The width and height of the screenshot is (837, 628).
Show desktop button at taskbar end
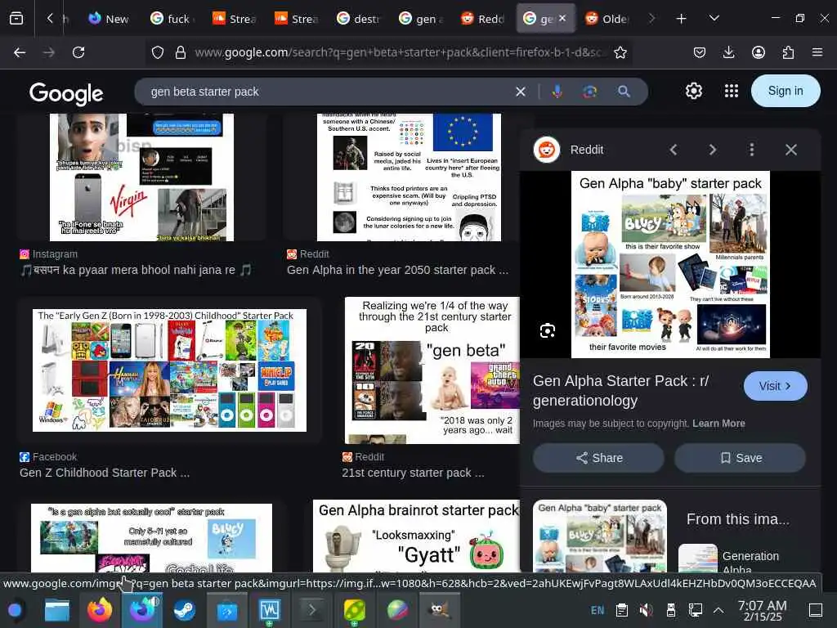pos(816,610)
